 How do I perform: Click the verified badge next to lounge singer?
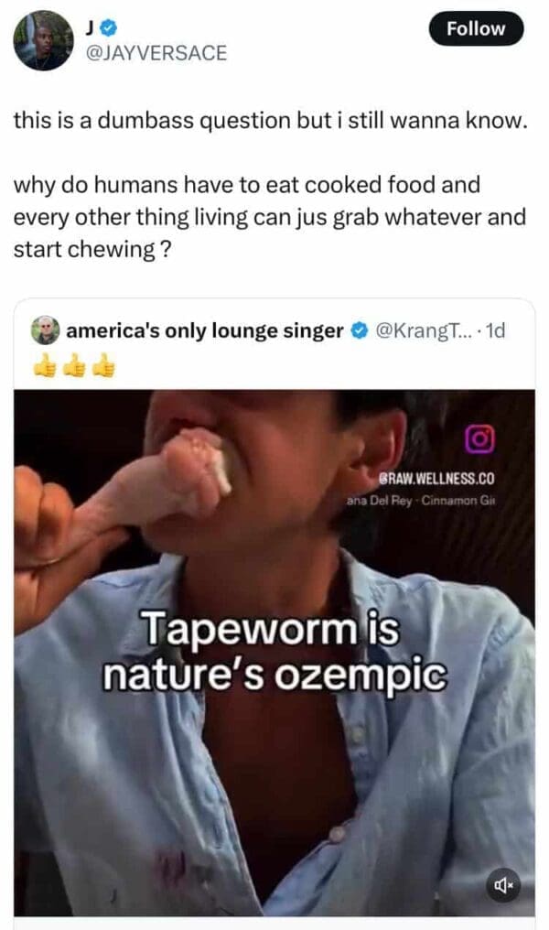pos(359,330)
